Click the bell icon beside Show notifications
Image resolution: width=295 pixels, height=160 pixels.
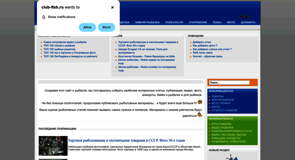coord(44,17)
